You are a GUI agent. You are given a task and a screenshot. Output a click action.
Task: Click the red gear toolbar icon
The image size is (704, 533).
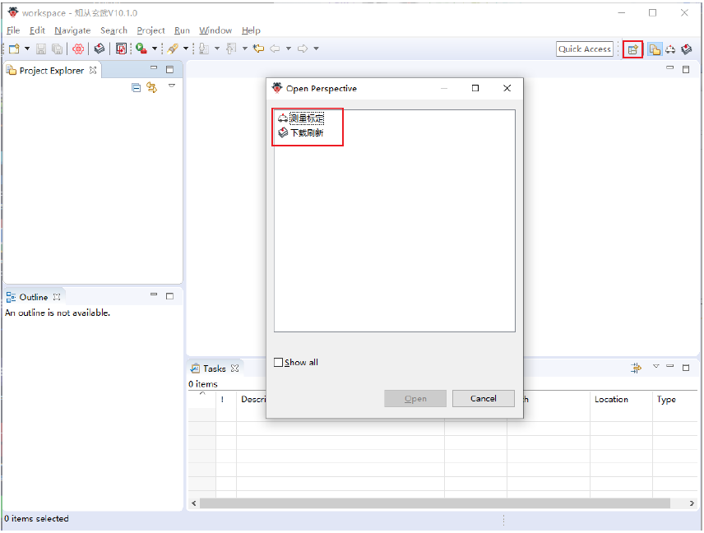tap(78, 49)
